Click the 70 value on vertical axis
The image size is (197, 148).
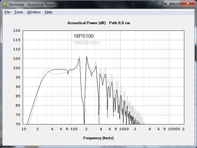pyautogui.click(x=18, y=124)
